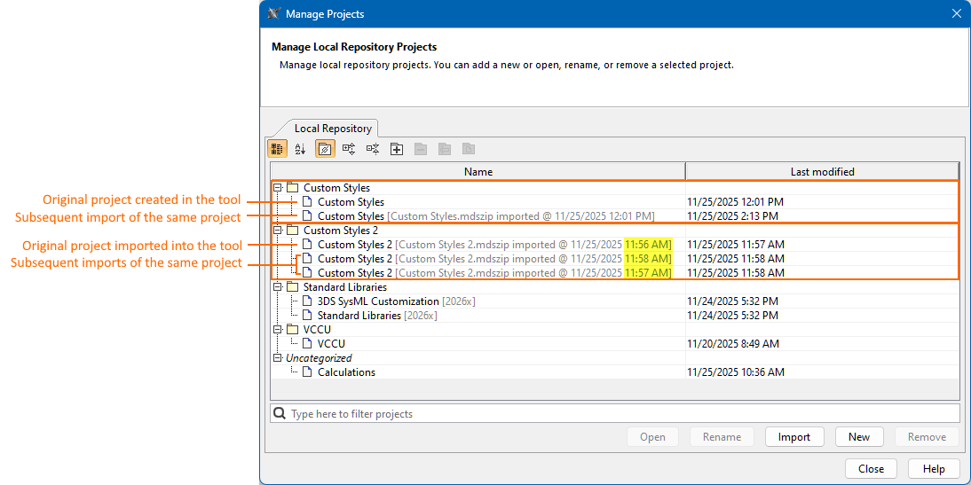This screenshot has width=971, height=485.
Task: Click the 3DS SysML Customization file icon
Action: [x=307, y=301]
